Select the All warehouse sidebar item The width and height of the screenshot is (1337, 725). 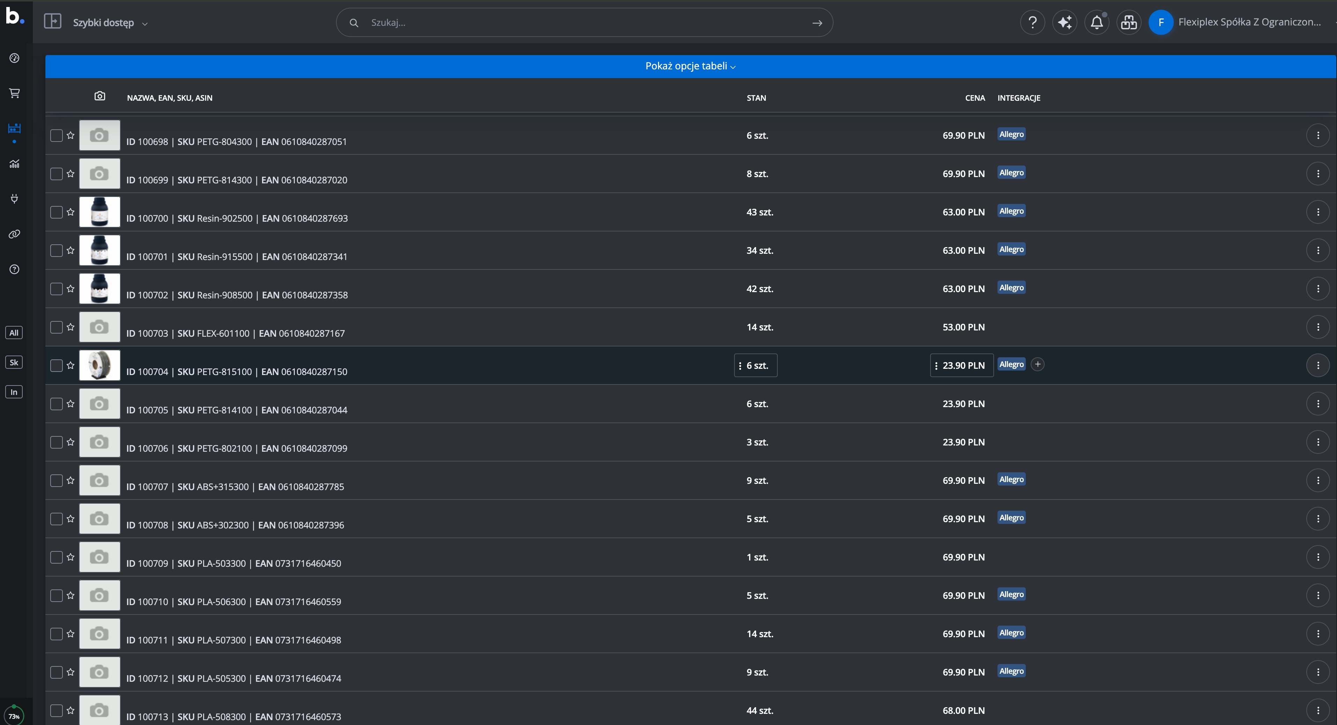(14, 333)
